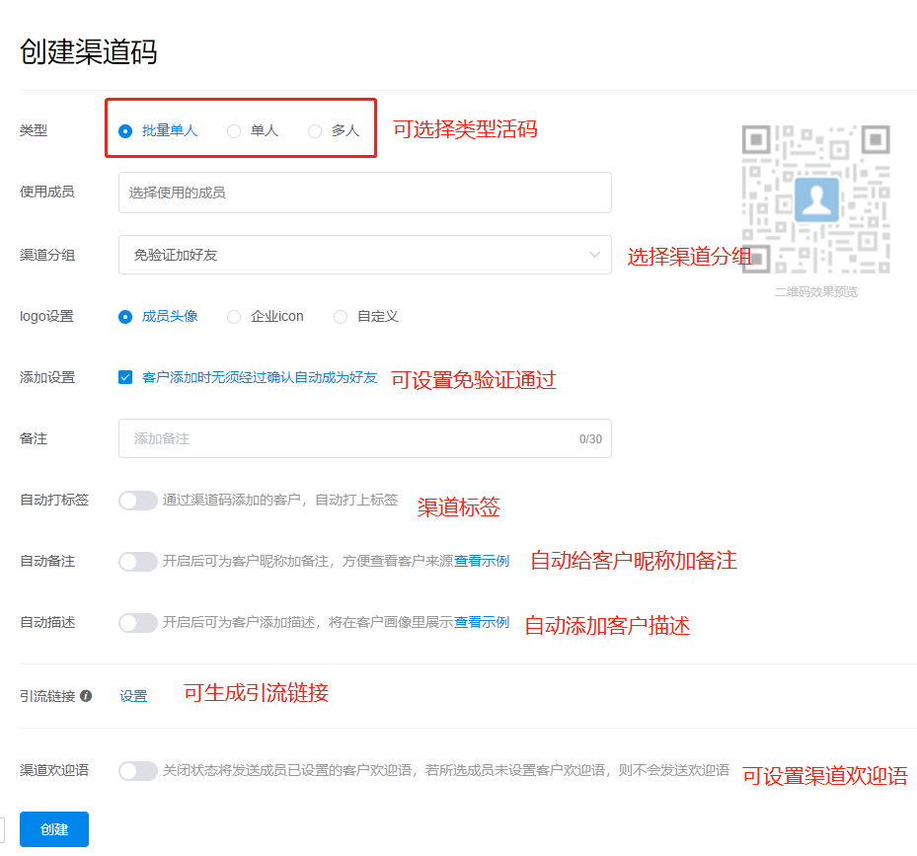Expand dropdown using the 免验证加好友 chevron arrow
917x856 pixels.
click(594, 255)
